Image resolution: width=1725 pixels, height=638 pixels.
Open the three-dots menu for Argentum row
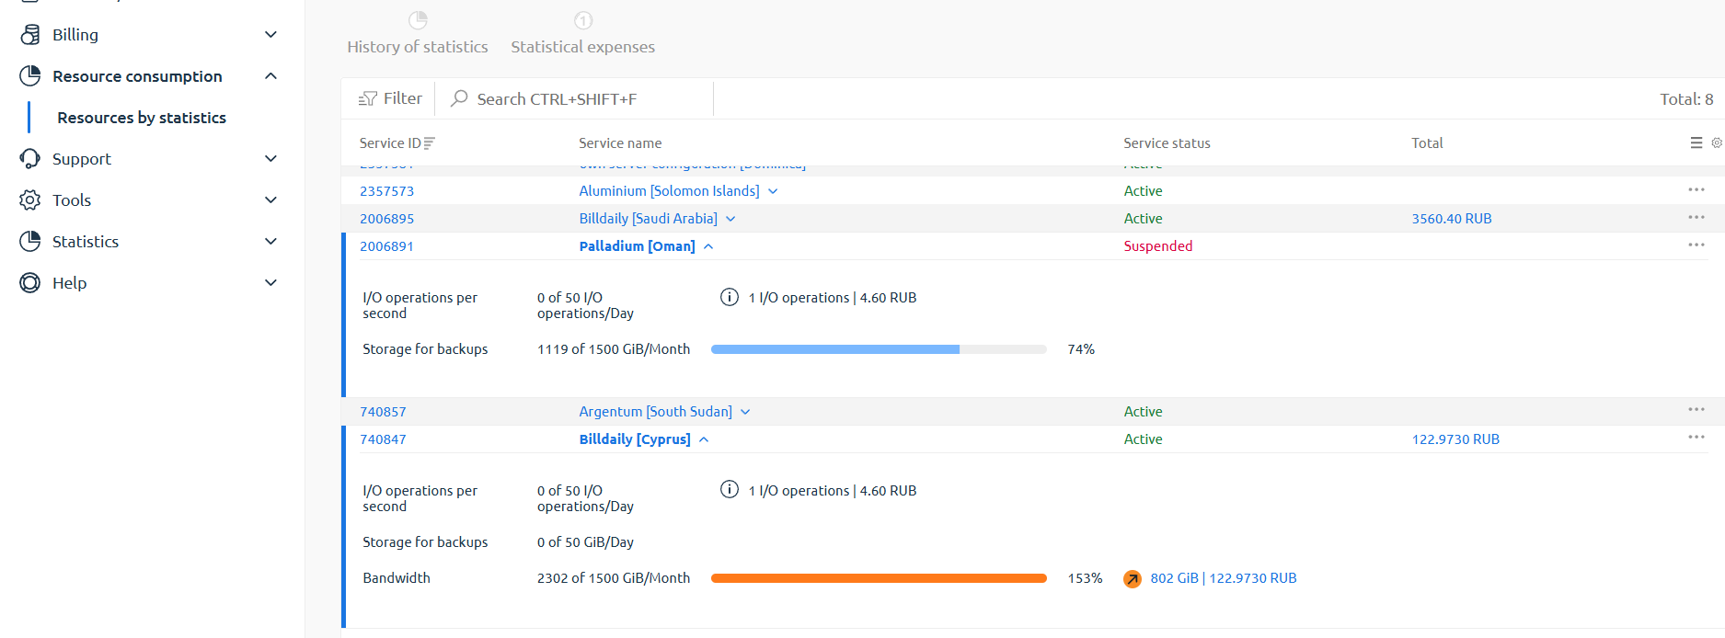click(x=1696, y=410)
